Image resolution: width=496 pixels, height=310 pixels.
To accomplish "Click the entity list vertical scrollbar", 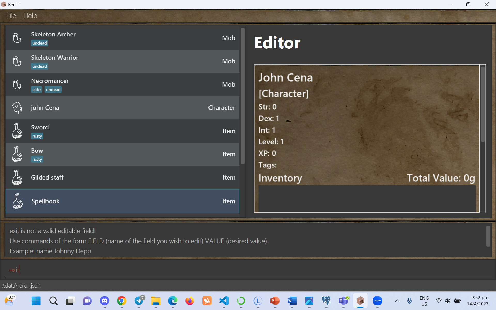I will (243, 96).
